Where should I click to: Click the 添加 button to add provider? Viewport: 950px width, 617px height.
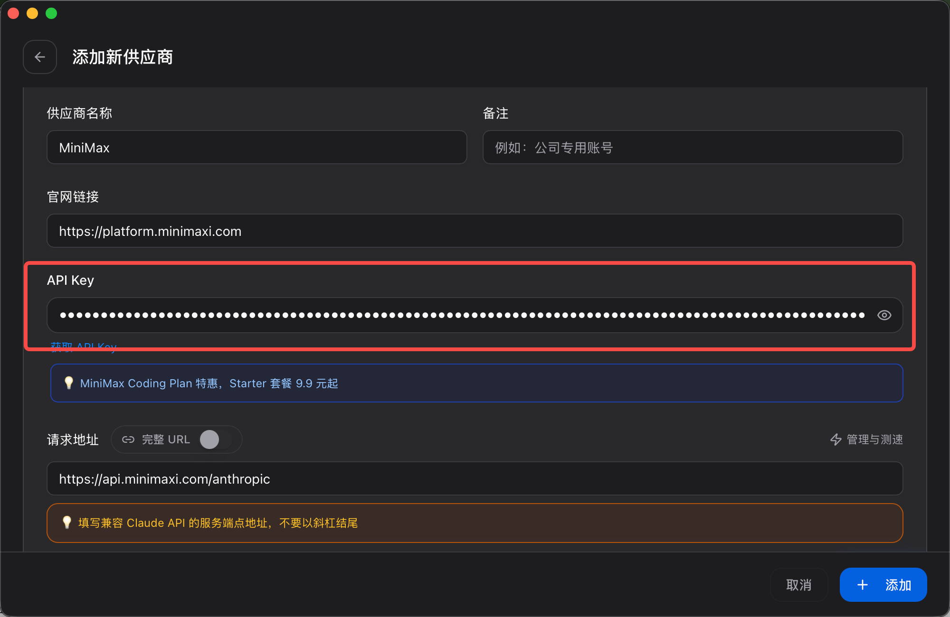click(883, 585)
